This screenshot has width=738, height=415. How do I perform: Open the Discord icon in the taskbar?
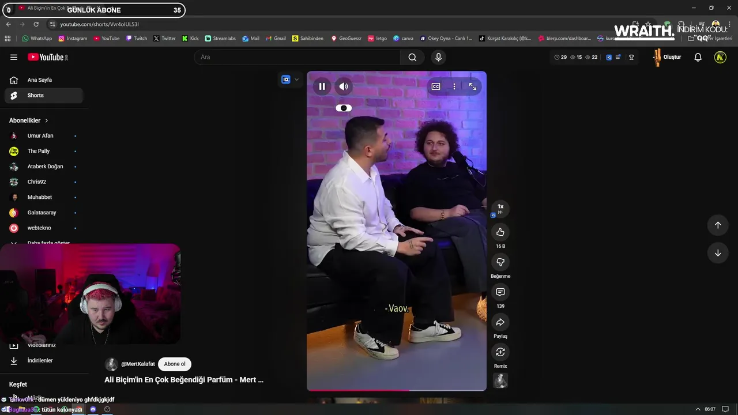[x=93, y=409]
